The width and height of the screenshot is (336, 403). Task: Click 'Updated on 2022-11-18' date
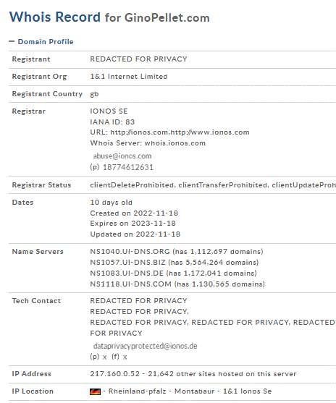135,234
